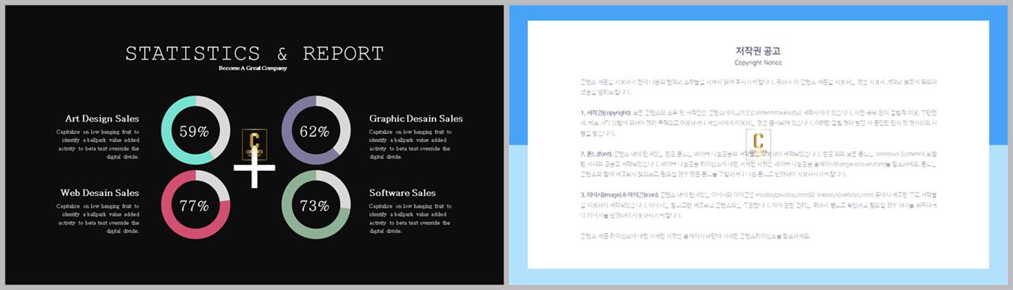
Task: Click the purple 62% donut chart
Action: (x=315, y=131)
